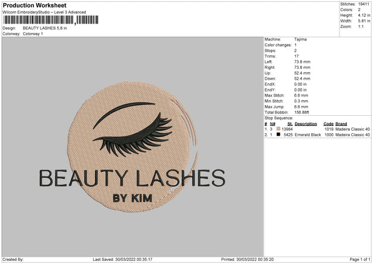The image size is (373, 264).
Task: Click the eyebrow arc in the design preview
Action: (x=124, y=115)
